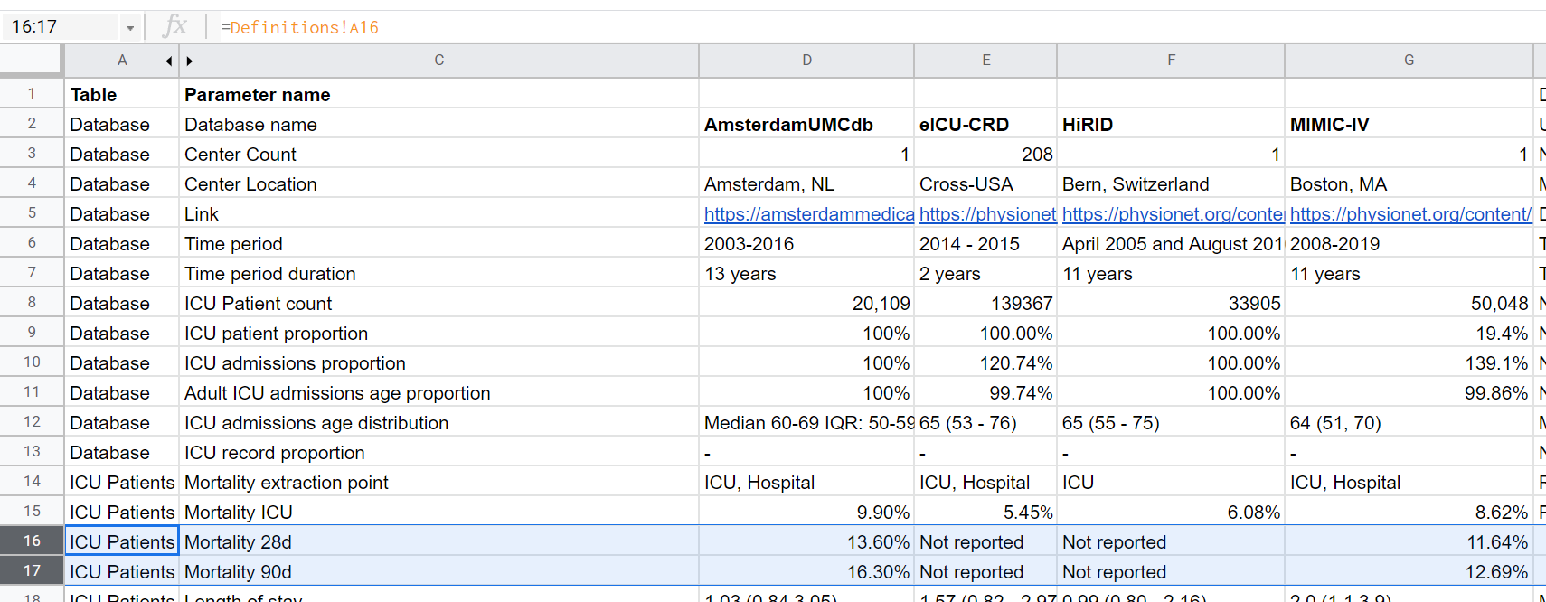Click the 'Amsterdam, NL' cell

806,183
